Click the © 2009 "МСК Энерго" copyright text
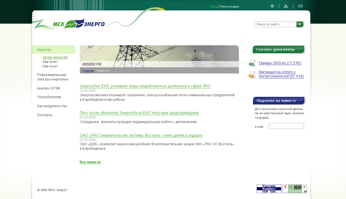The height and width of the screenshot is (199, 346). pos(52,190)
